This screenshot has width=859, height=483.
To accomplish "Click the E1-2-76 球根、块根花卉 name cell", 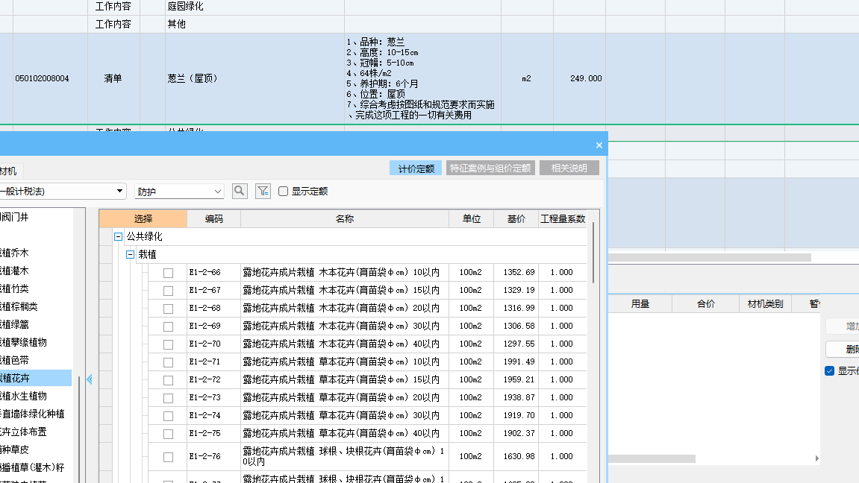I will (345, 456).
